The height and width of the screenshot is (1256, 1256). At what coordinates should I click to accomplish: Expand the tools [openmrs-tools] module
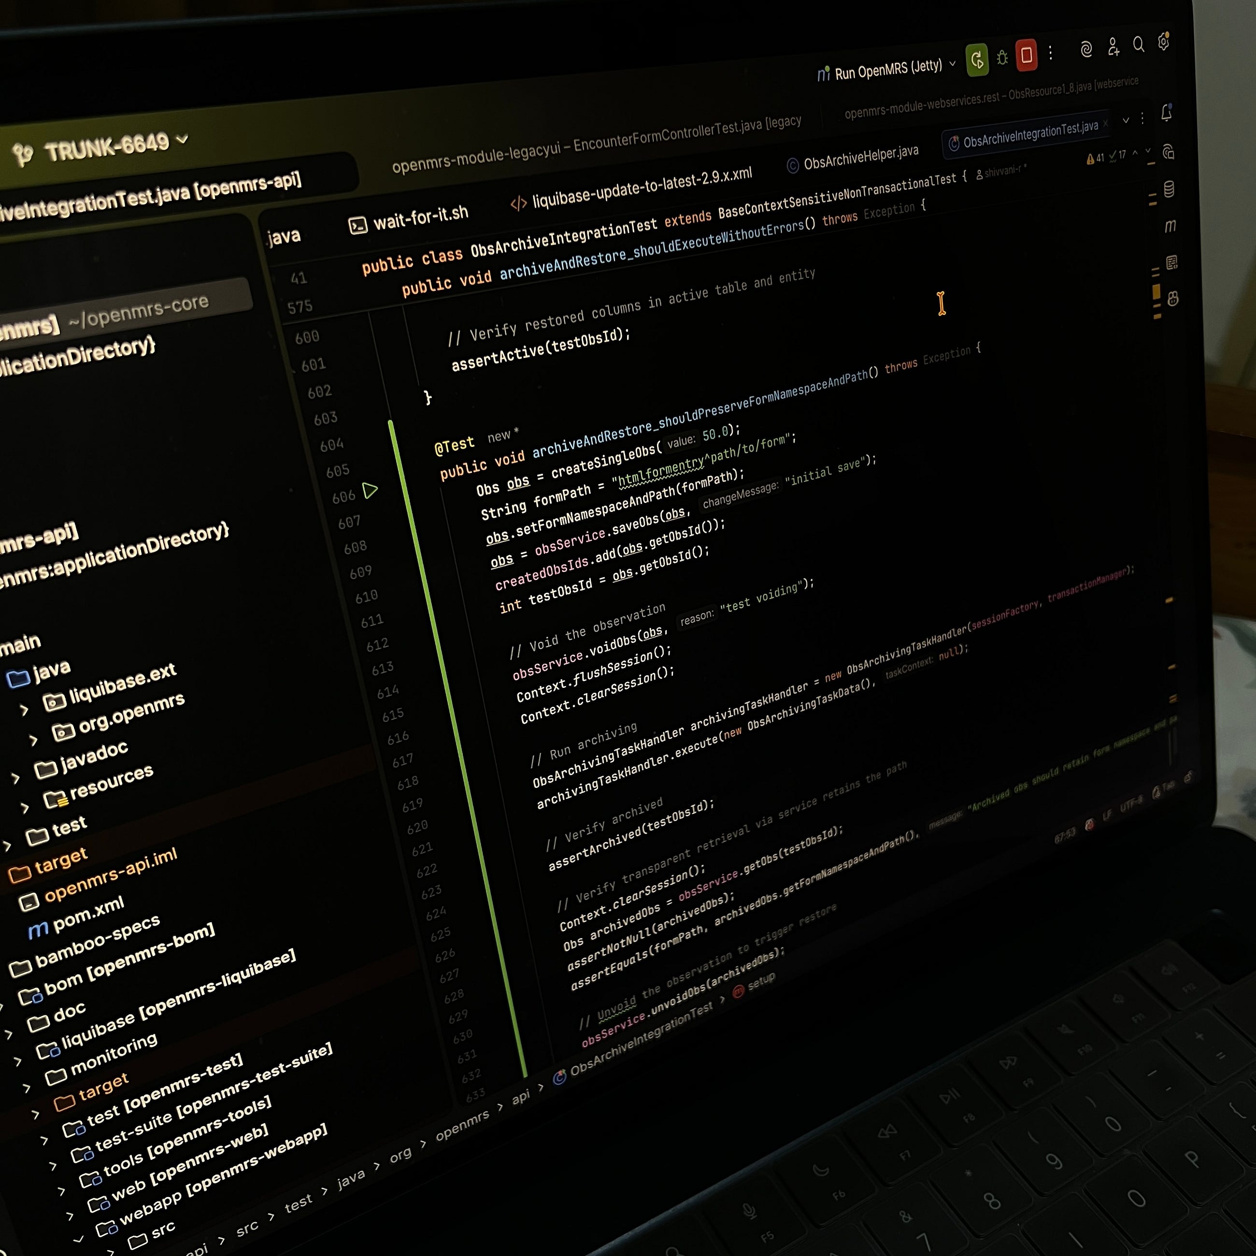pyautogui.click(x=61, y=1191)
